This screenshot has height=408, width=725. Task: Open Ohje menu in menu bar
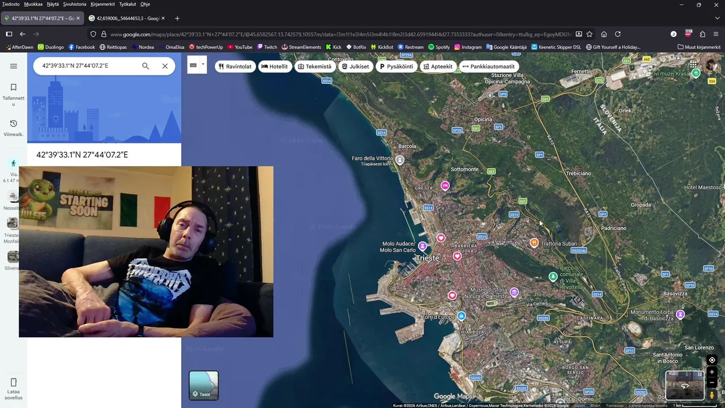point(145,4)
